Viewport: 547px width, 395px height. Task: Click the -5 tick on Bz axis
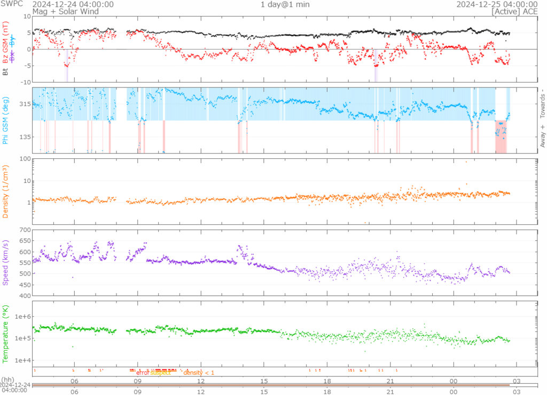click(x=28, y=66)
